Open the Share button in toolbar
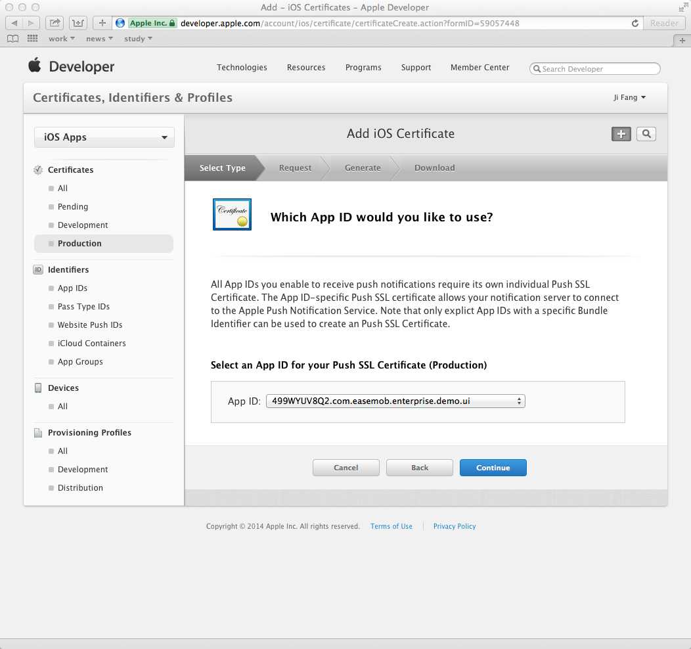The width and height of the screenshot is (691, 649). [x=55, y=23]
